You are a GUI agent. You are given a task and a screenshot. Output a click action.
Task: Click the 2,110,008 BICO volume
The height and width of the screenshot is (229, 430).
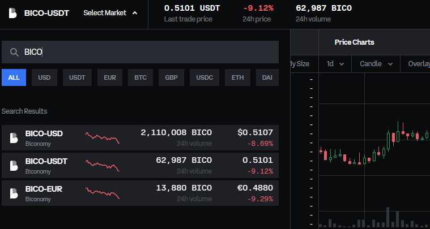coord(176,133)
